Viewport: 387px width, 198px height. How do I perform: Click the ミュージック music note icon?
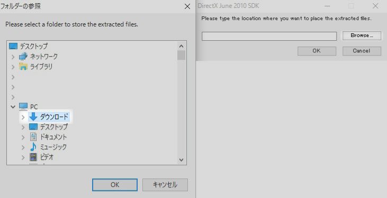tap(33, 147)
